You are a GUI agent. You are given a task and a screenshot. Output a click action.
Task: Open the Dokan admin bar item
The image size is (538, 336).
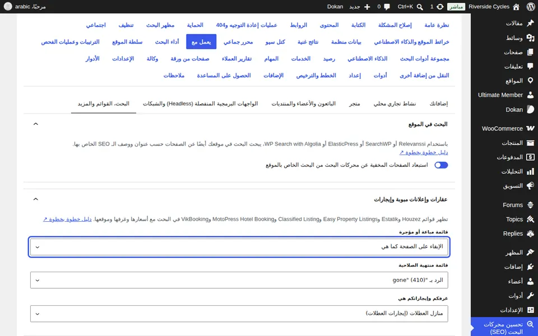(x=335, y=7)
